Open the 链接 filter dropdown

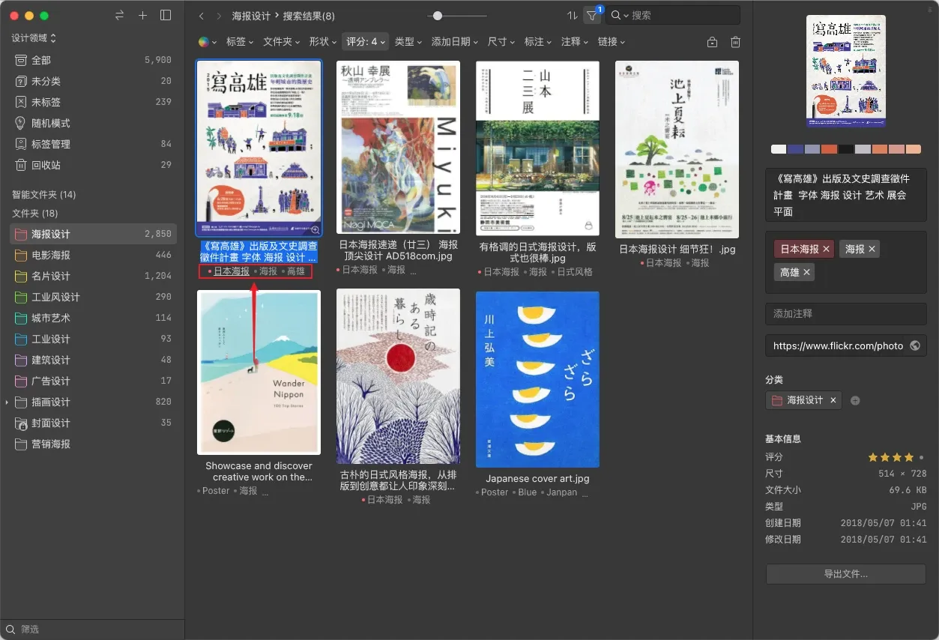coord(612,42)
